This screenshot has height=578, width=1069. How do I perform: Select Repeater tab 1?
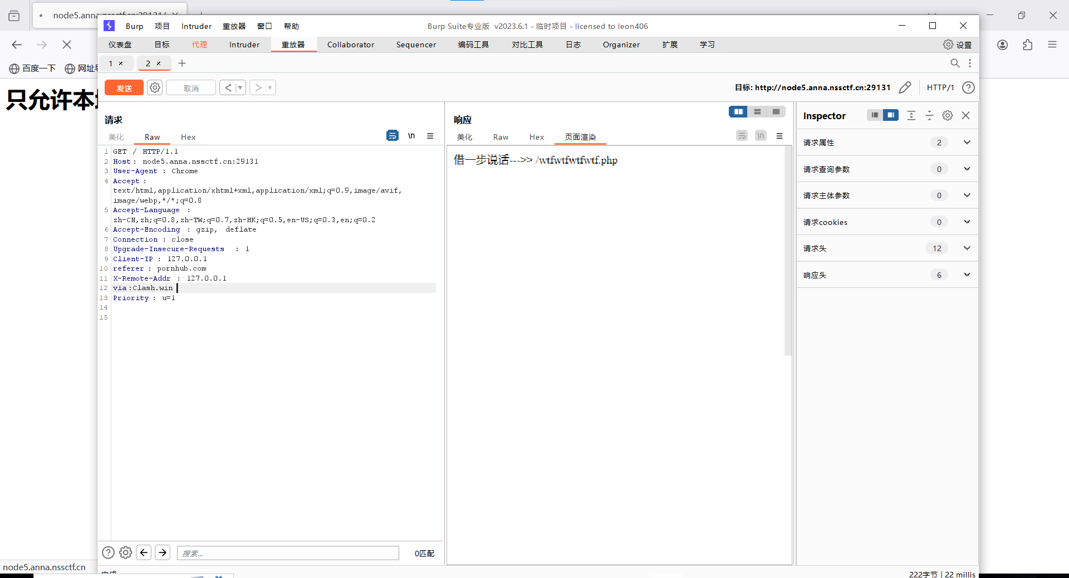click(x=111, y=63)
